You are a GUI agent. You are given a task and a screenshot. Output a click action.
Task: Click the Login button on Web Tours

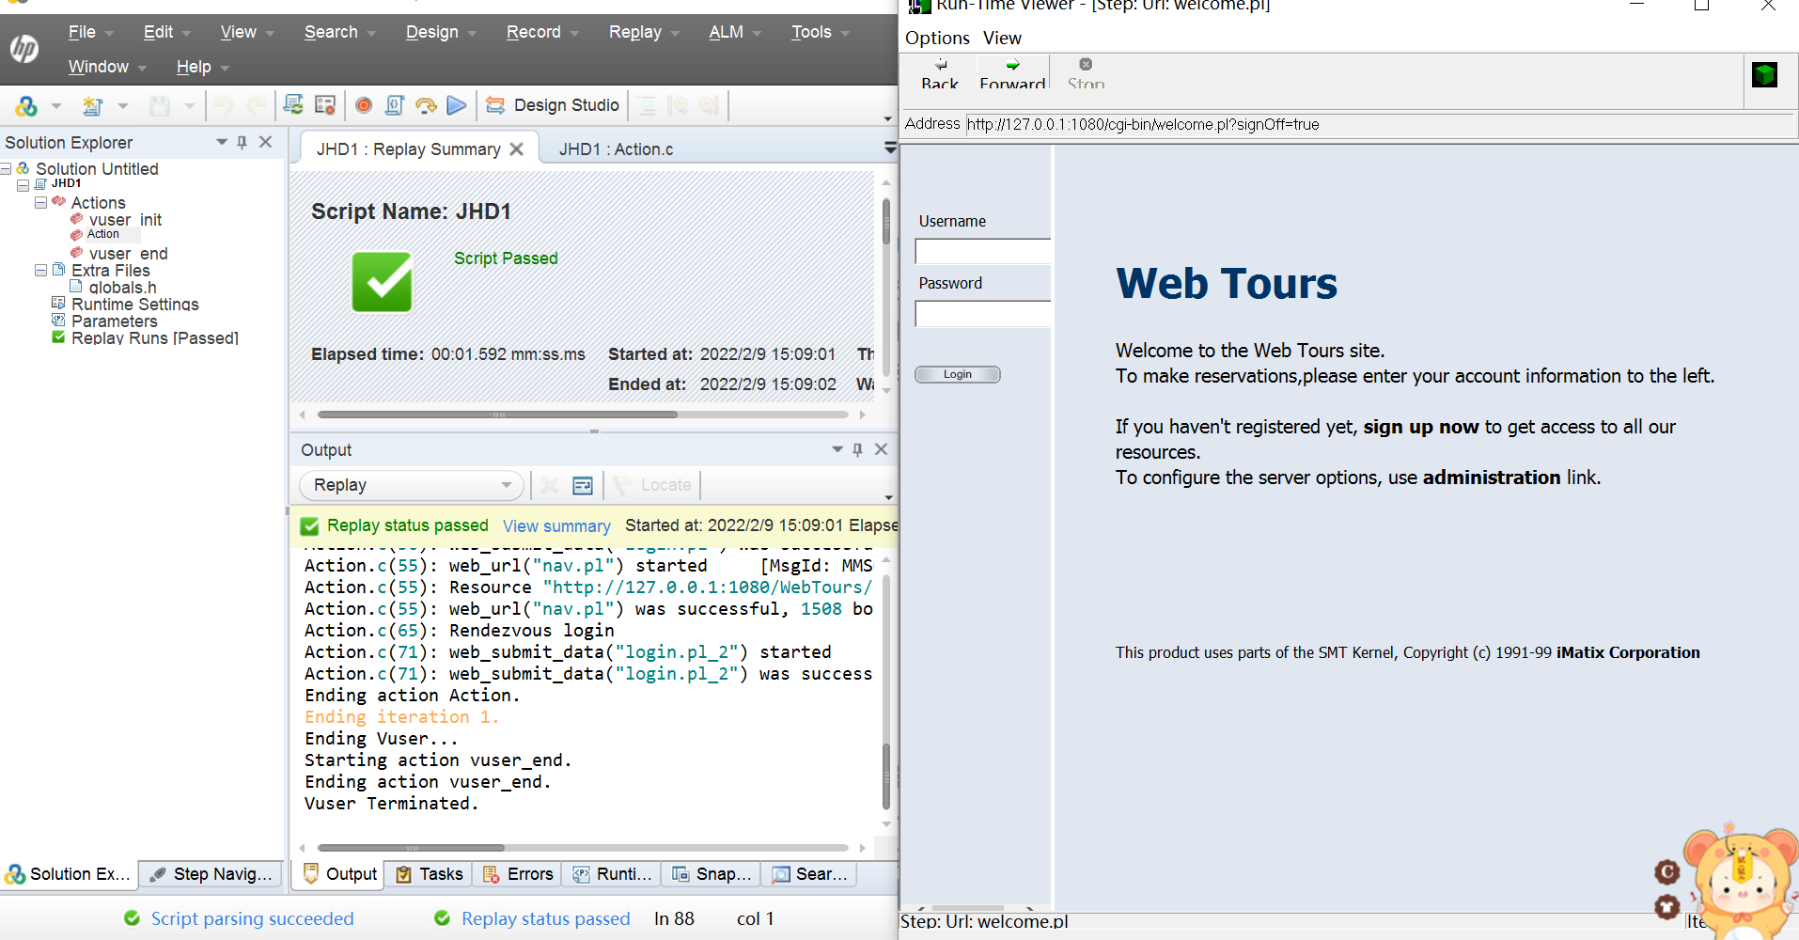(957, 374)
